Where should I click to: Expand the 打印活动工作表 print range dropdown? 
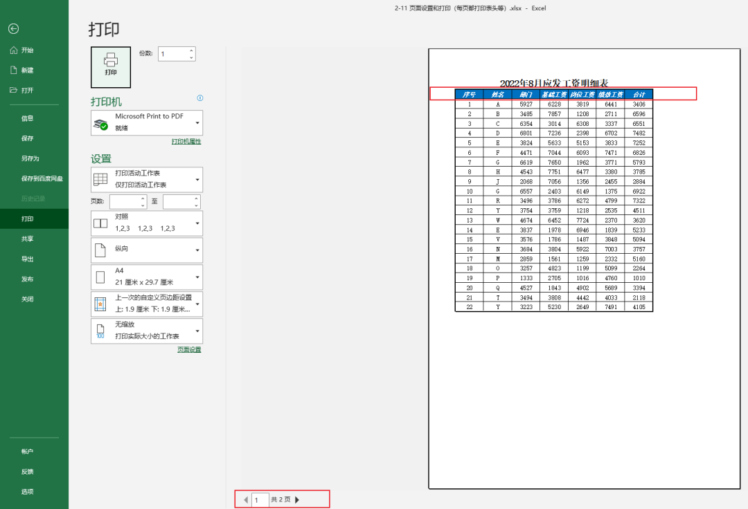147,180
